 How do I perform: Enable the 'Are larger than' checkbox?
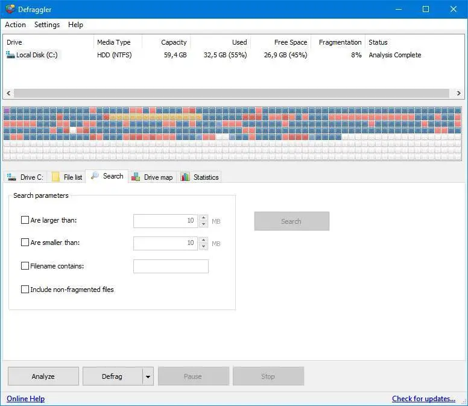click(x=25, y=220)
